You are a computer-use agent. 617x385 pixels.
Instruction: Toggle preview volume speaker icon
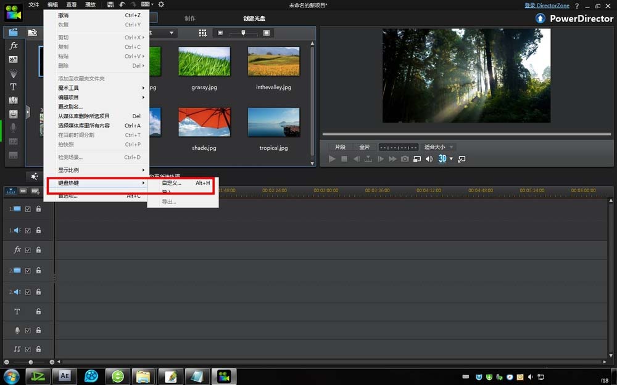(429, 159)
